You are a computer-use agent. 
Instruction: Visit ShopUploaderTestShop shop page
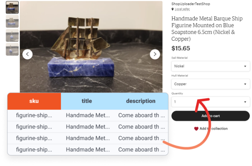191,4
